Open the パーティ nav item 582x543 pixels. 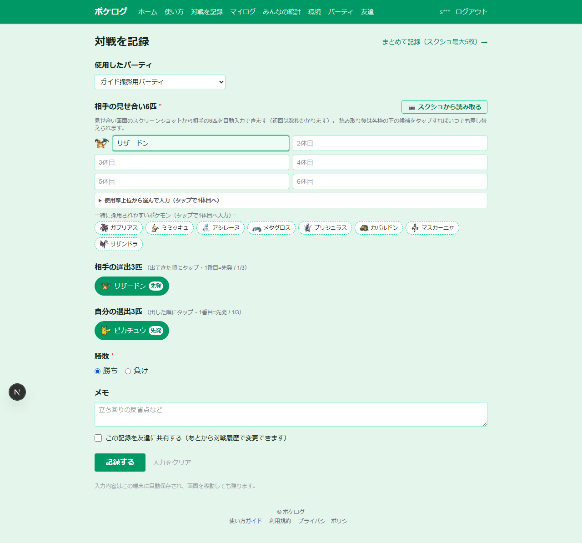[341, 12]
